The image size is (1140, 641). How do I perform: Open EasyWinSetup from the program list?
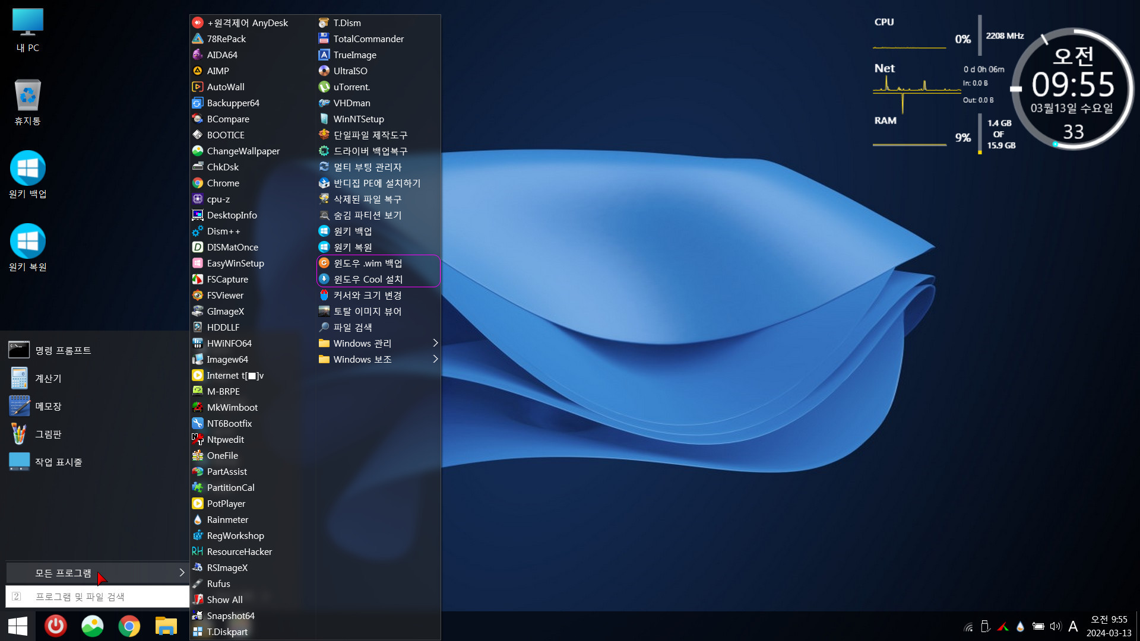(252, 263)
